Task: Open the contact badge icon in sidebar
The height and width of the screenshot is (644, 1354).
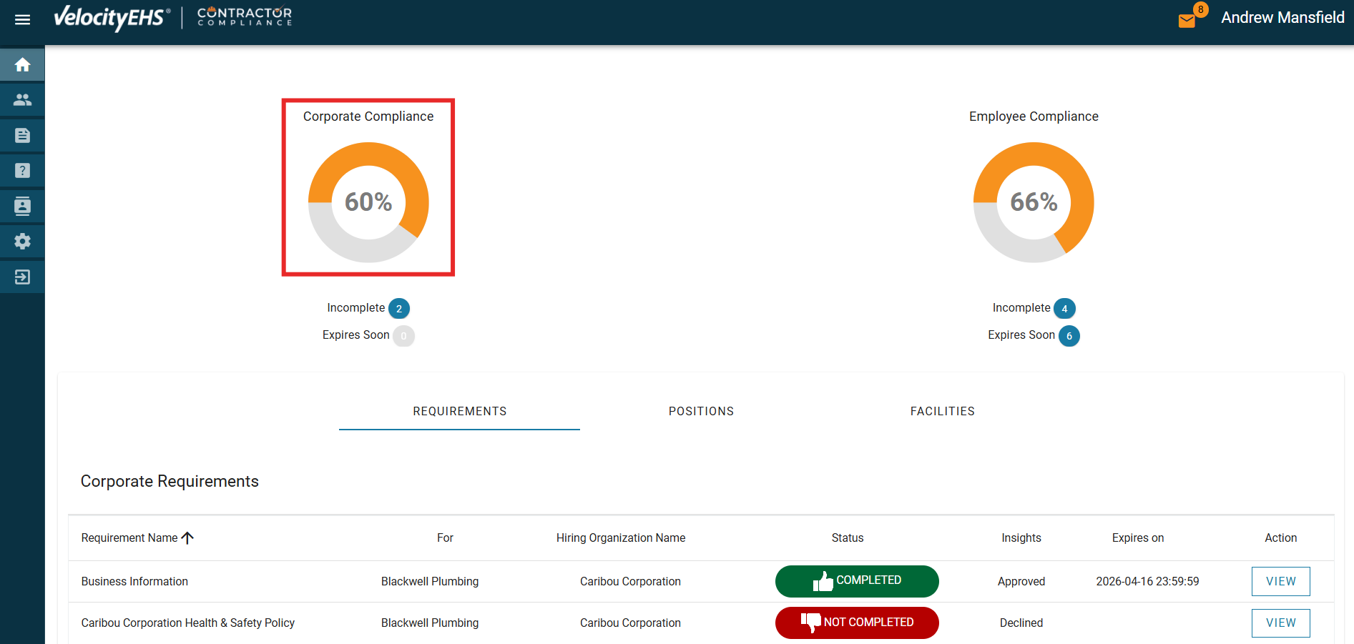Action: coord(22,207)
